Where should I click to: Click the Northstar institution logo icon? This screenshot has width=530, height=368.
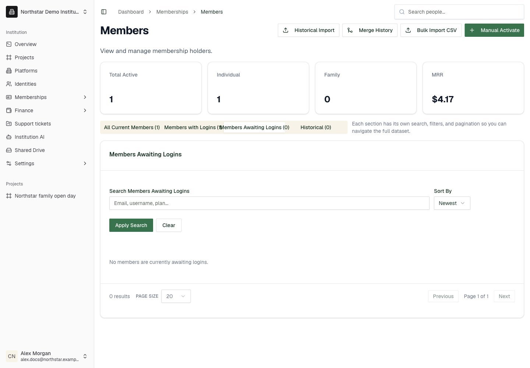pyautogui.click(x=12, y=12)
